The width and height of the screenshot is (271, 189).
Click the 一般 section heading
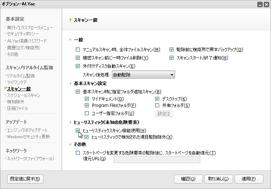[78, 40]
